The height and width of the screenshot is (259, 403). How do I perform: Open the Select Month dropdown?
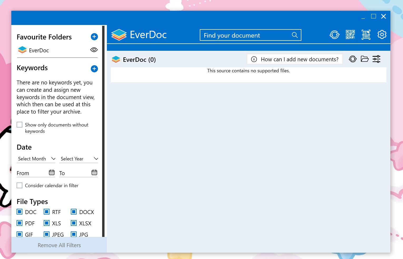(36, 159)
